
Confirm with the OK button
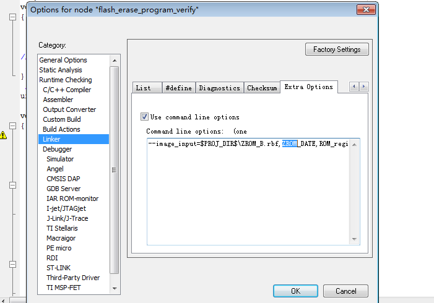click(x=295, y=291)
